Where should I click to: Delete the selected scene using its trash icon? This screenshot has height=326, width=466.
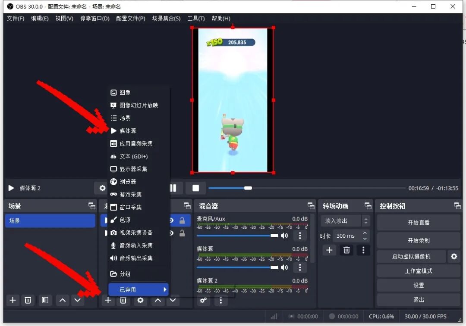tap(28, 300)
